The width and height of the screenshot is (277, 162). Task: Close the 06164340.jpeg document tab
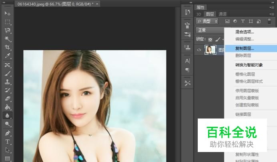[x=97, y=4]
